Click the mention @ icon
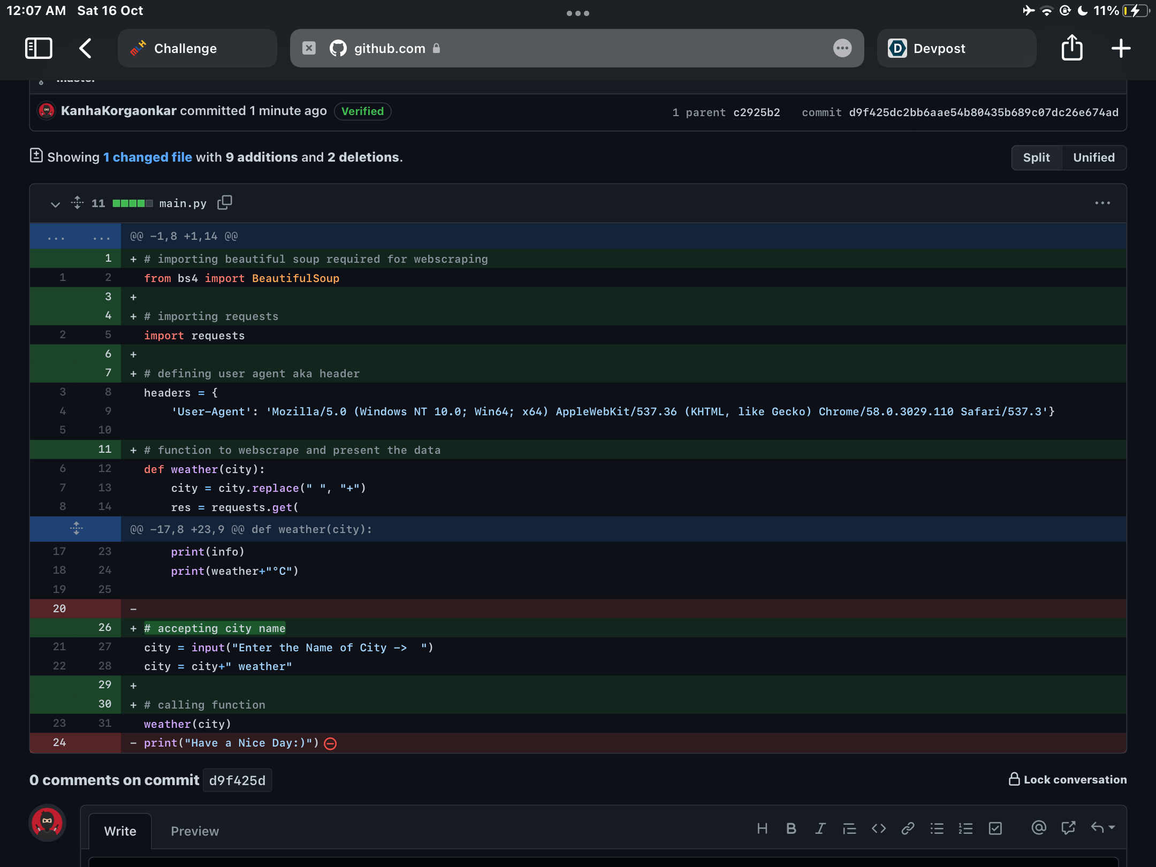The width and height of the screenshot is (1156, 867). coord(1038,828)
